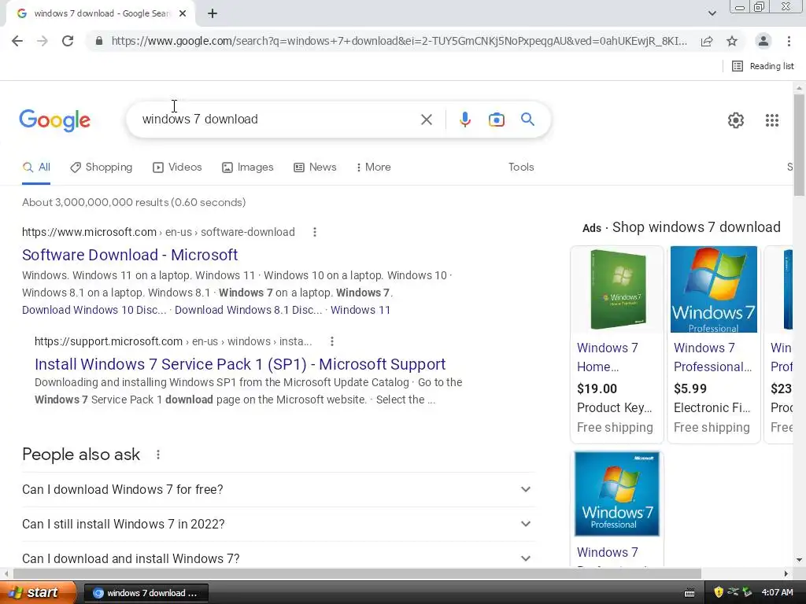Start voice search with microphone icon
Screen dimensions: 806x604
(464, 120)
